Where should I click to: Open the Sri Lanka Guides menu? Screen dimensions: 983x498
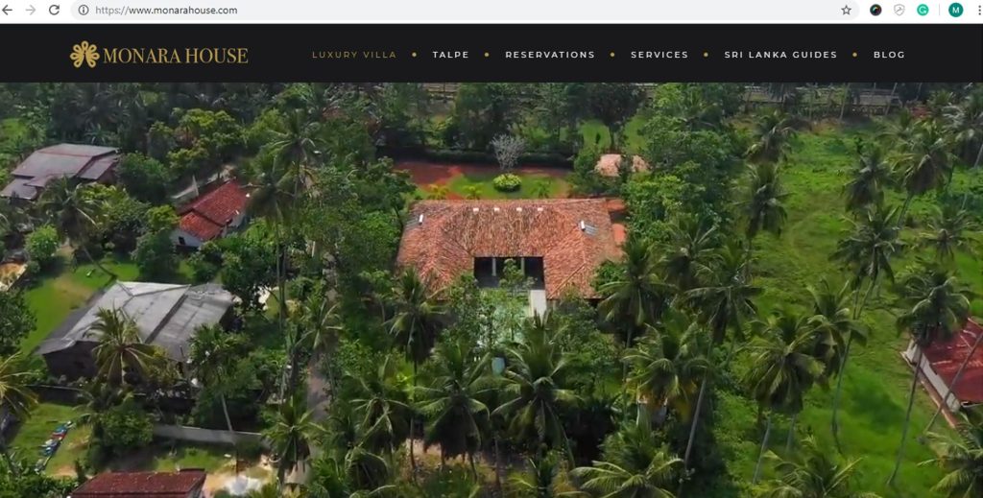[780, 55]
